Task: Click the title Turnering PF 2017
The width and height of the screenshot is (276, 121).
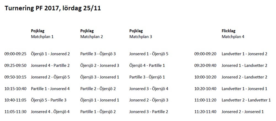Action: 32,8
